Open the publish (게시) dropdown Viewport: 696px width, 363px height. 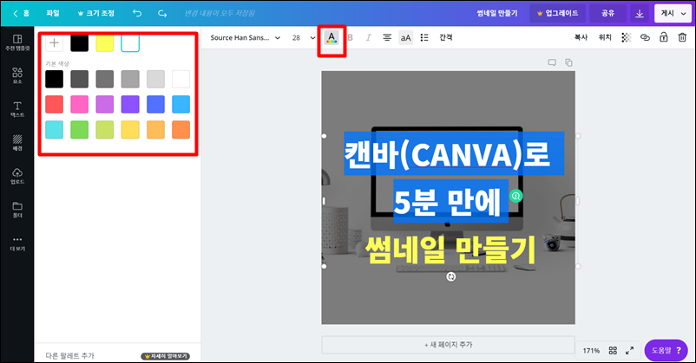pos(673,14)
